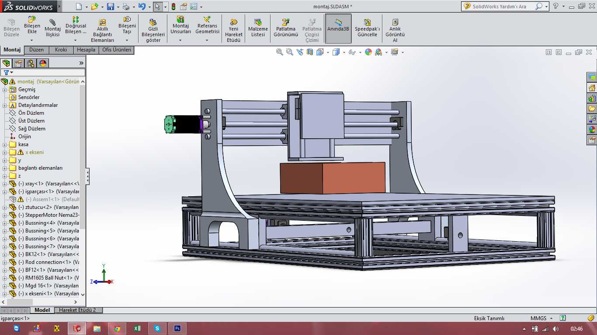Toggle the Anında3B button

click(x=338, y=28)
